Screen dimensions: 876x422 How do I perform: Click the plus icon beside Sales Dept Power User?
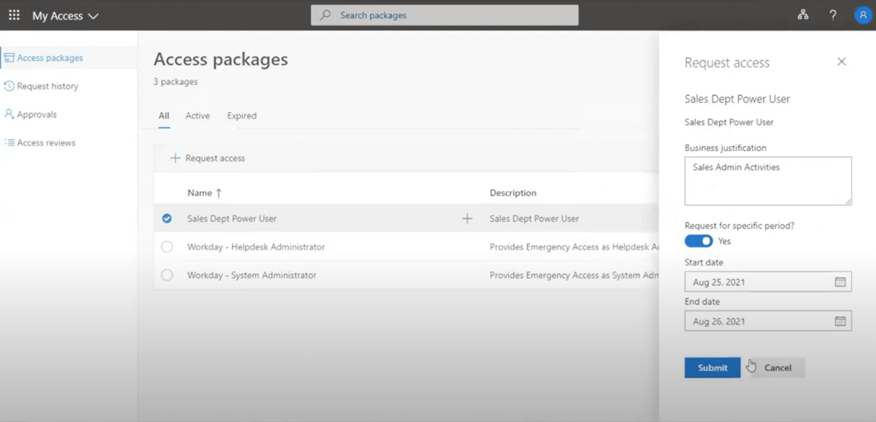466,218
